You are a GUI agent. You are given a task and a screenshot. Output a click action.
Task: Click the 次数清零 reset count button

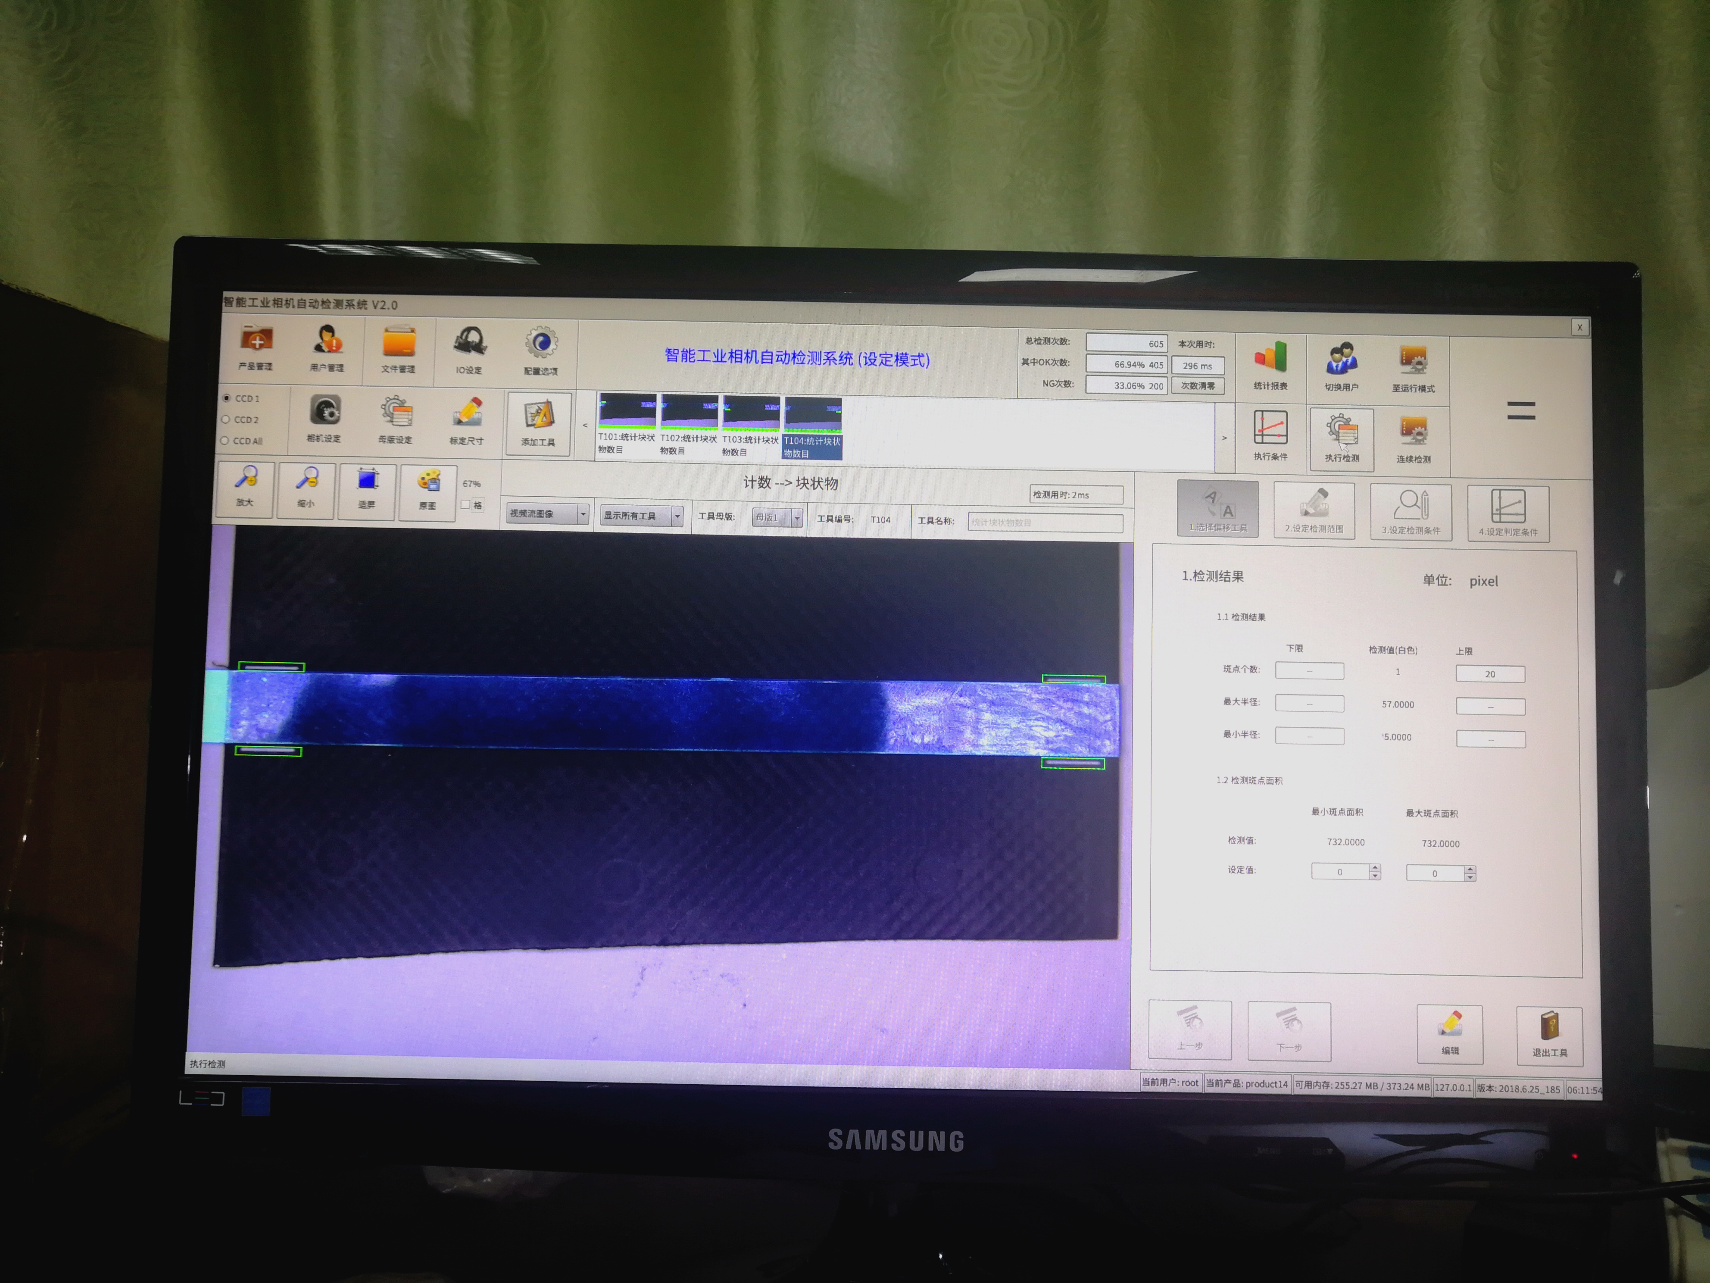pyautogui.click(x=1198, y=385)
